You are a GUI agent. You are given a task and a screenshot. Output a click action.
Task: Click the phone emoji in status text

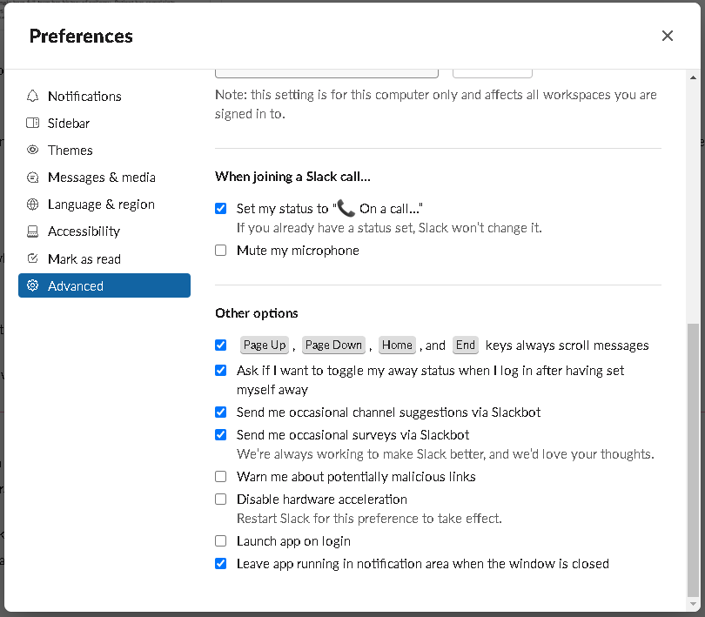point(346,208)
